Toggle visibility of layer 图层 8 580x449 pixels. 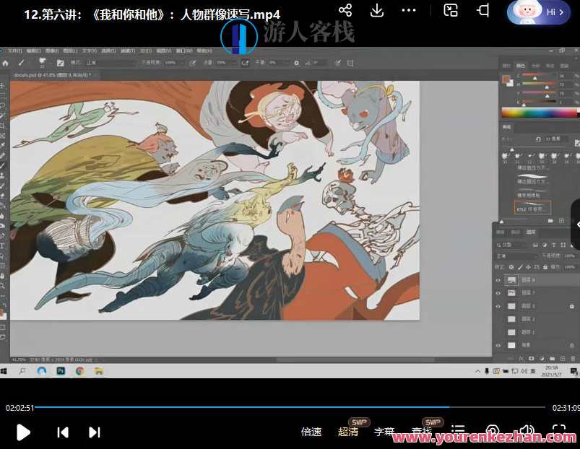(498, 280)
